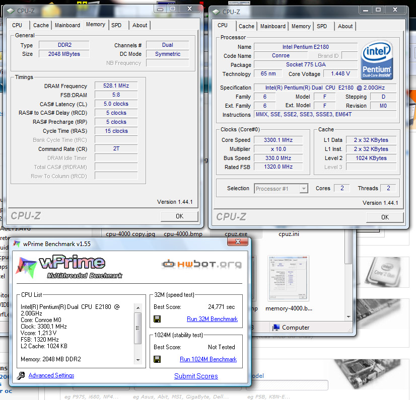This screenshot has height=400, width=416.
Task: Click the Core Voltage value 1.448 V
Action: click(x=340, y=73)
